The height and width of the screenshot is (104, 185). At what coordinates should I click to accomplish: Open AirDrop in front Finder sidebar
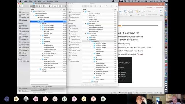tap(23, 53)
